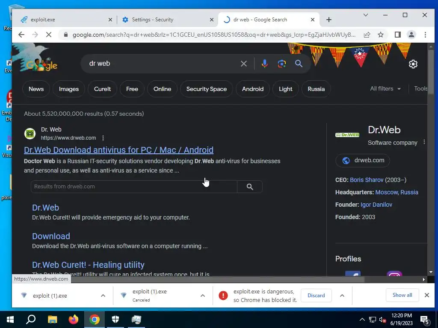Open File Explorer from taskbar
This screenshot has height=328, width=438.
pos(52,319)
